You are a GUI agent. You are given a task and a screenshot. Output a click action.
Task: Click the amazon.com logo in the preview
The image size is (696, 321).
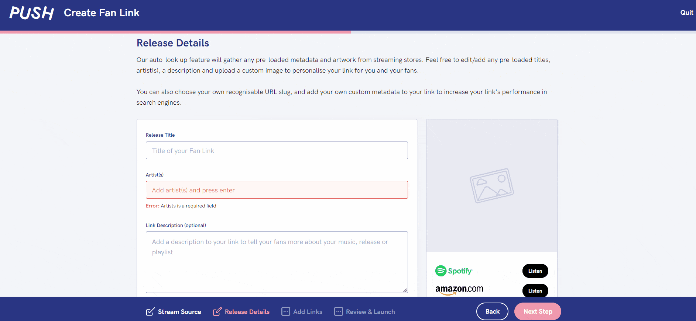[459, 290]
